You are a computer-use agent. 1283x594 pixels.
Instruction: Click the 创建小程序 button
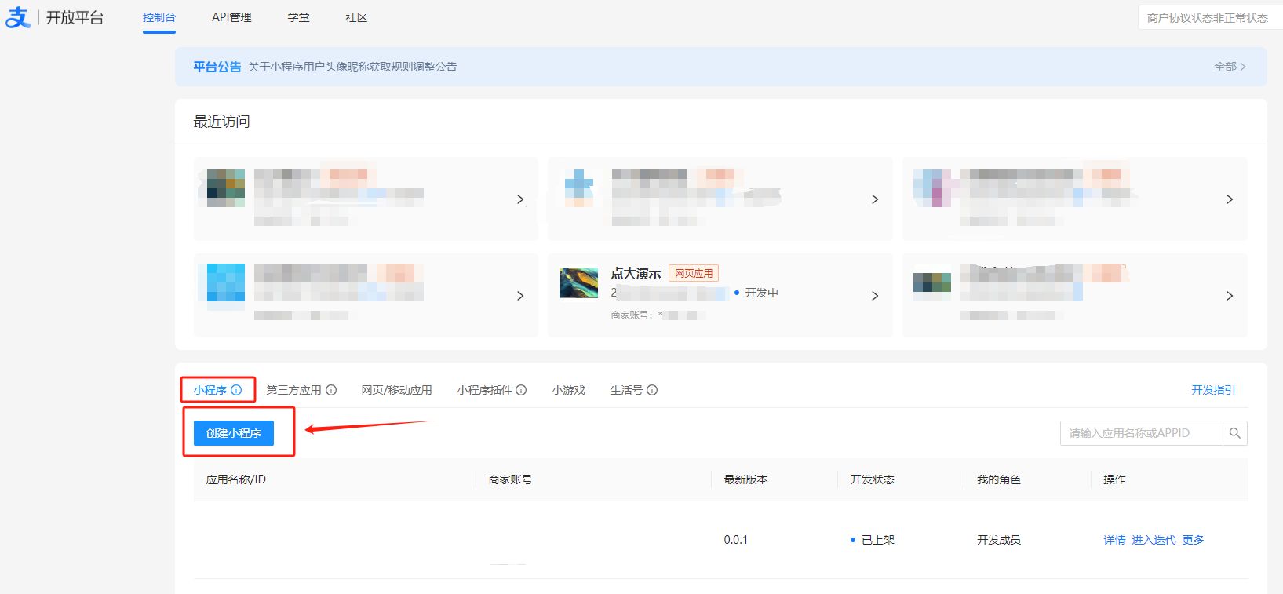tap(234, 433)
